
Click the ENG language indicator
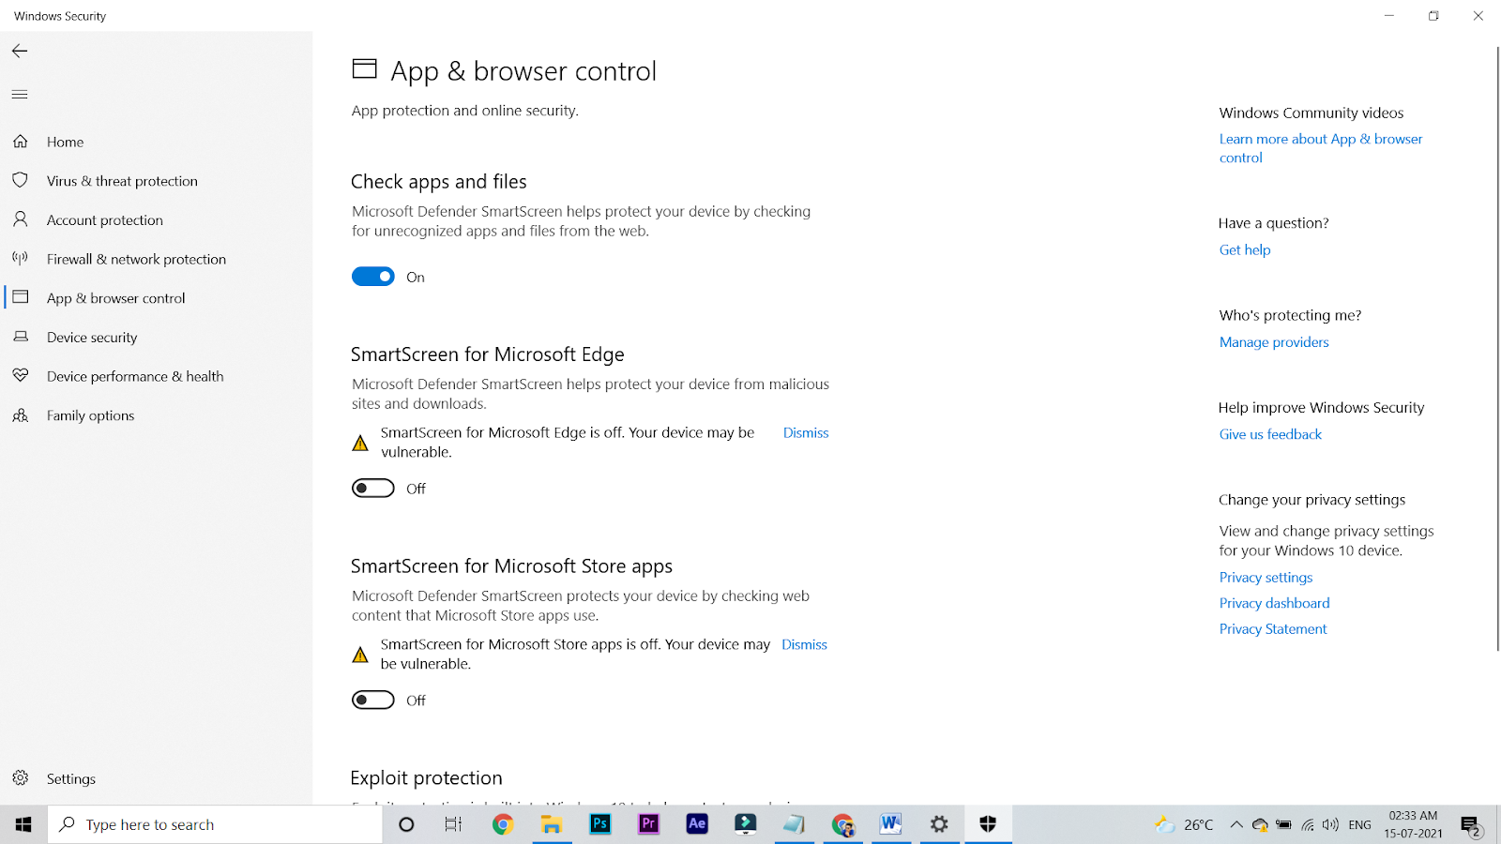click(1360, 824)
